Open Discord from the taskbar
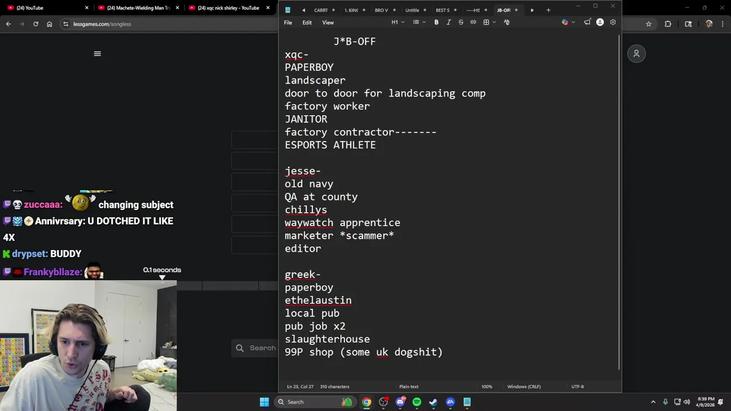The height and width of the screenshot is (411, 731). point(400,402)
